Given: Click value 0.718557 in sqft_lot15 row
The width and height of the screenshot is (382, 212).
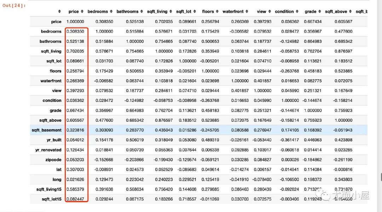Looking at the screenshot, I should point(187,199).
